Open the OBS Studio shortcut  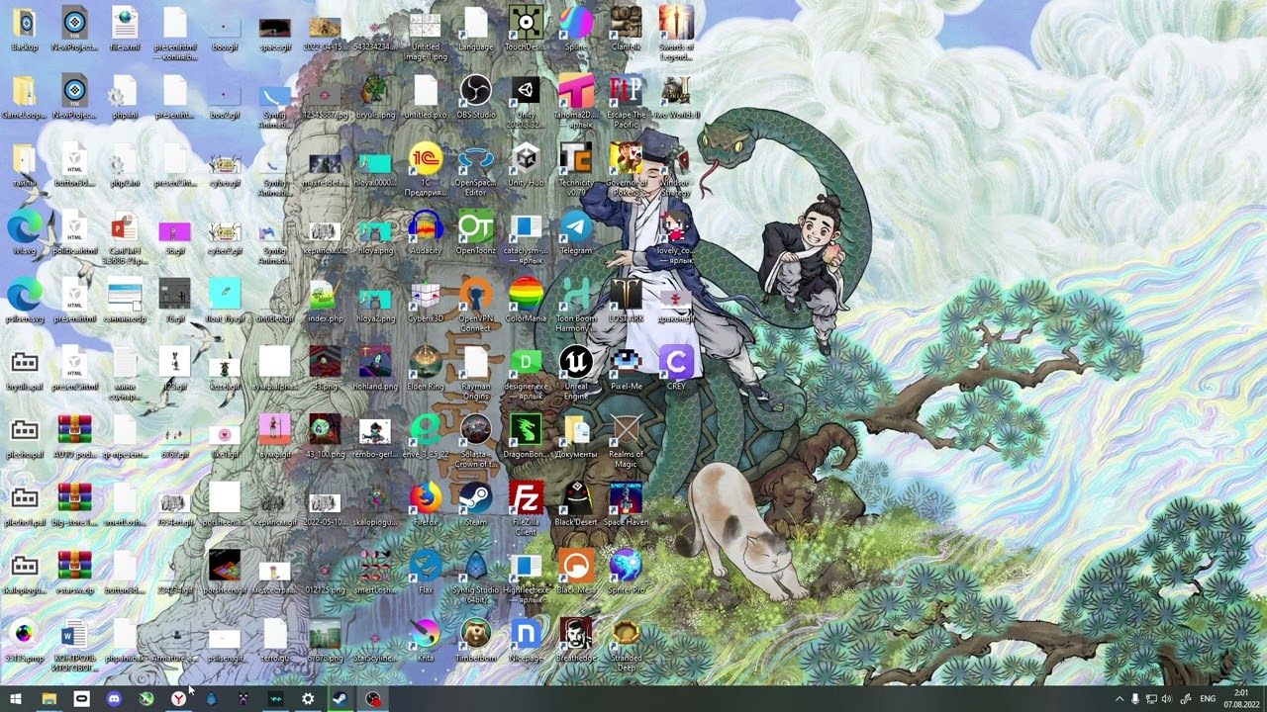coord(476,97)
